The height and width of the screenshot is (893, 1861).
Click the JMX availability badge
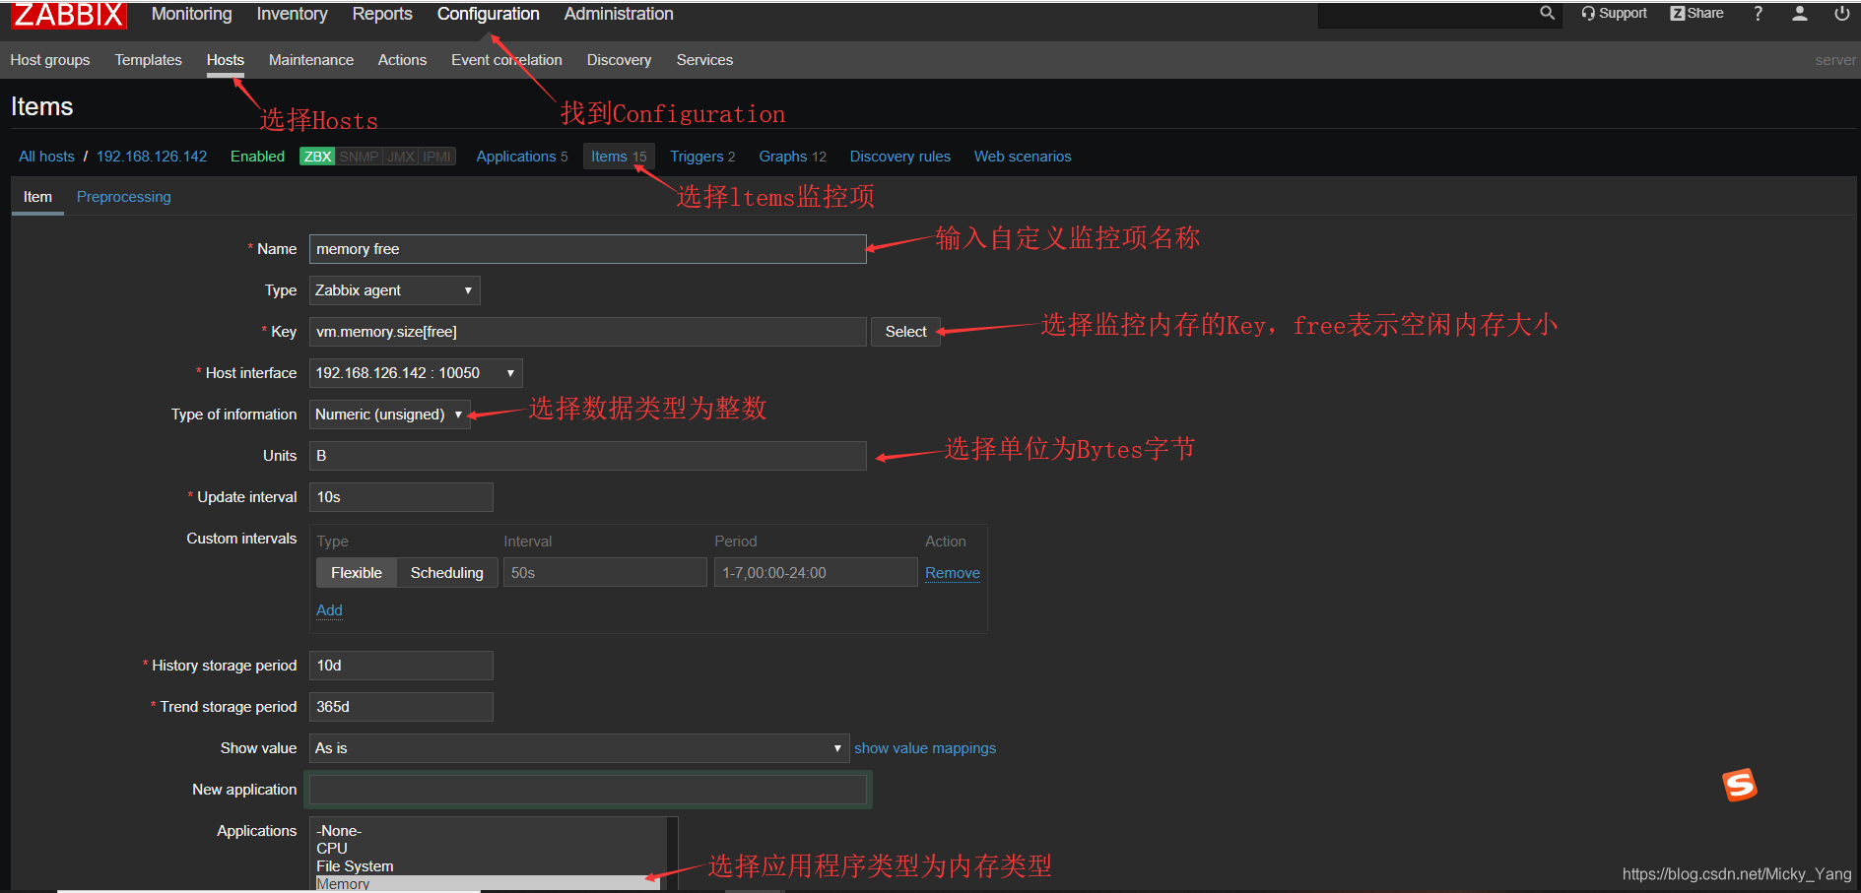click(401, 157)
